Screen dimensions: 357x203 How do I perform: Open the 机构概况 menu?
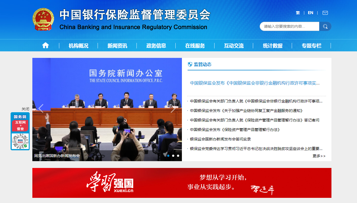pos(78,46)
